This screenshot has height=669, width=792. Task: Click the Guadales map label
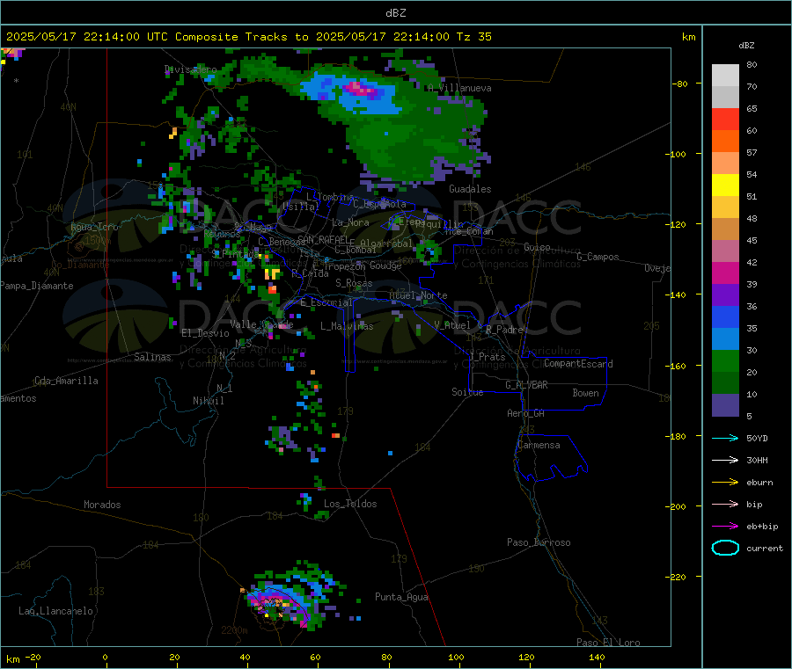coord(470,189)
